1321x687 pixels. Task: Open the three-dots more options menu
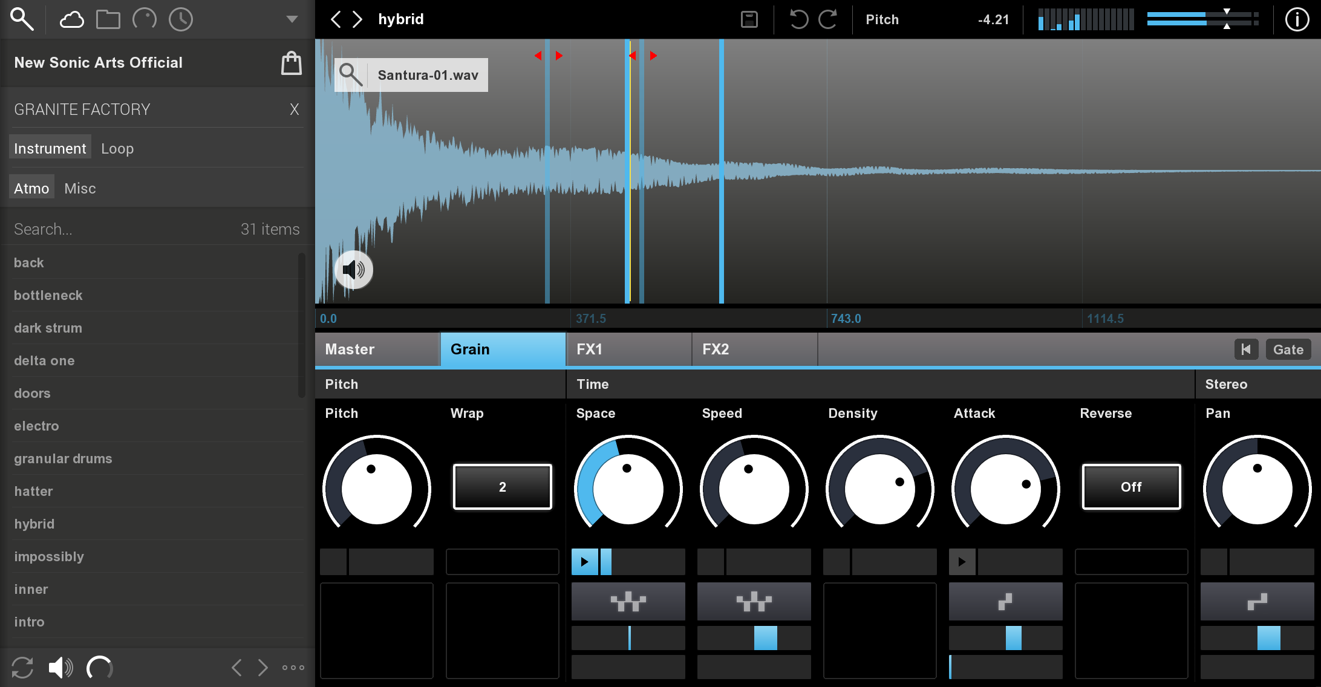tap(293, 668)
